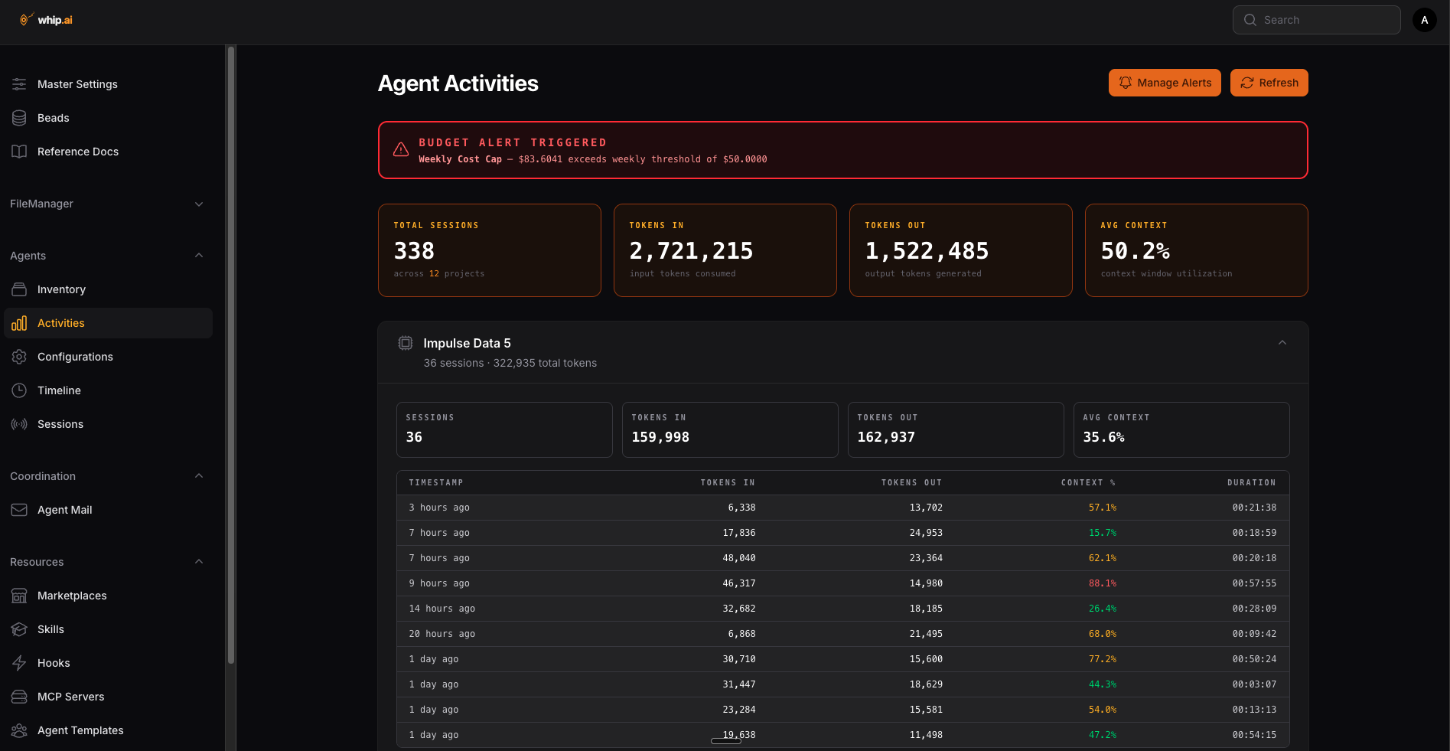The image size is (1450, 751).
Task: Select the Inventory icon in the sidebar
Action: (19, 289)
